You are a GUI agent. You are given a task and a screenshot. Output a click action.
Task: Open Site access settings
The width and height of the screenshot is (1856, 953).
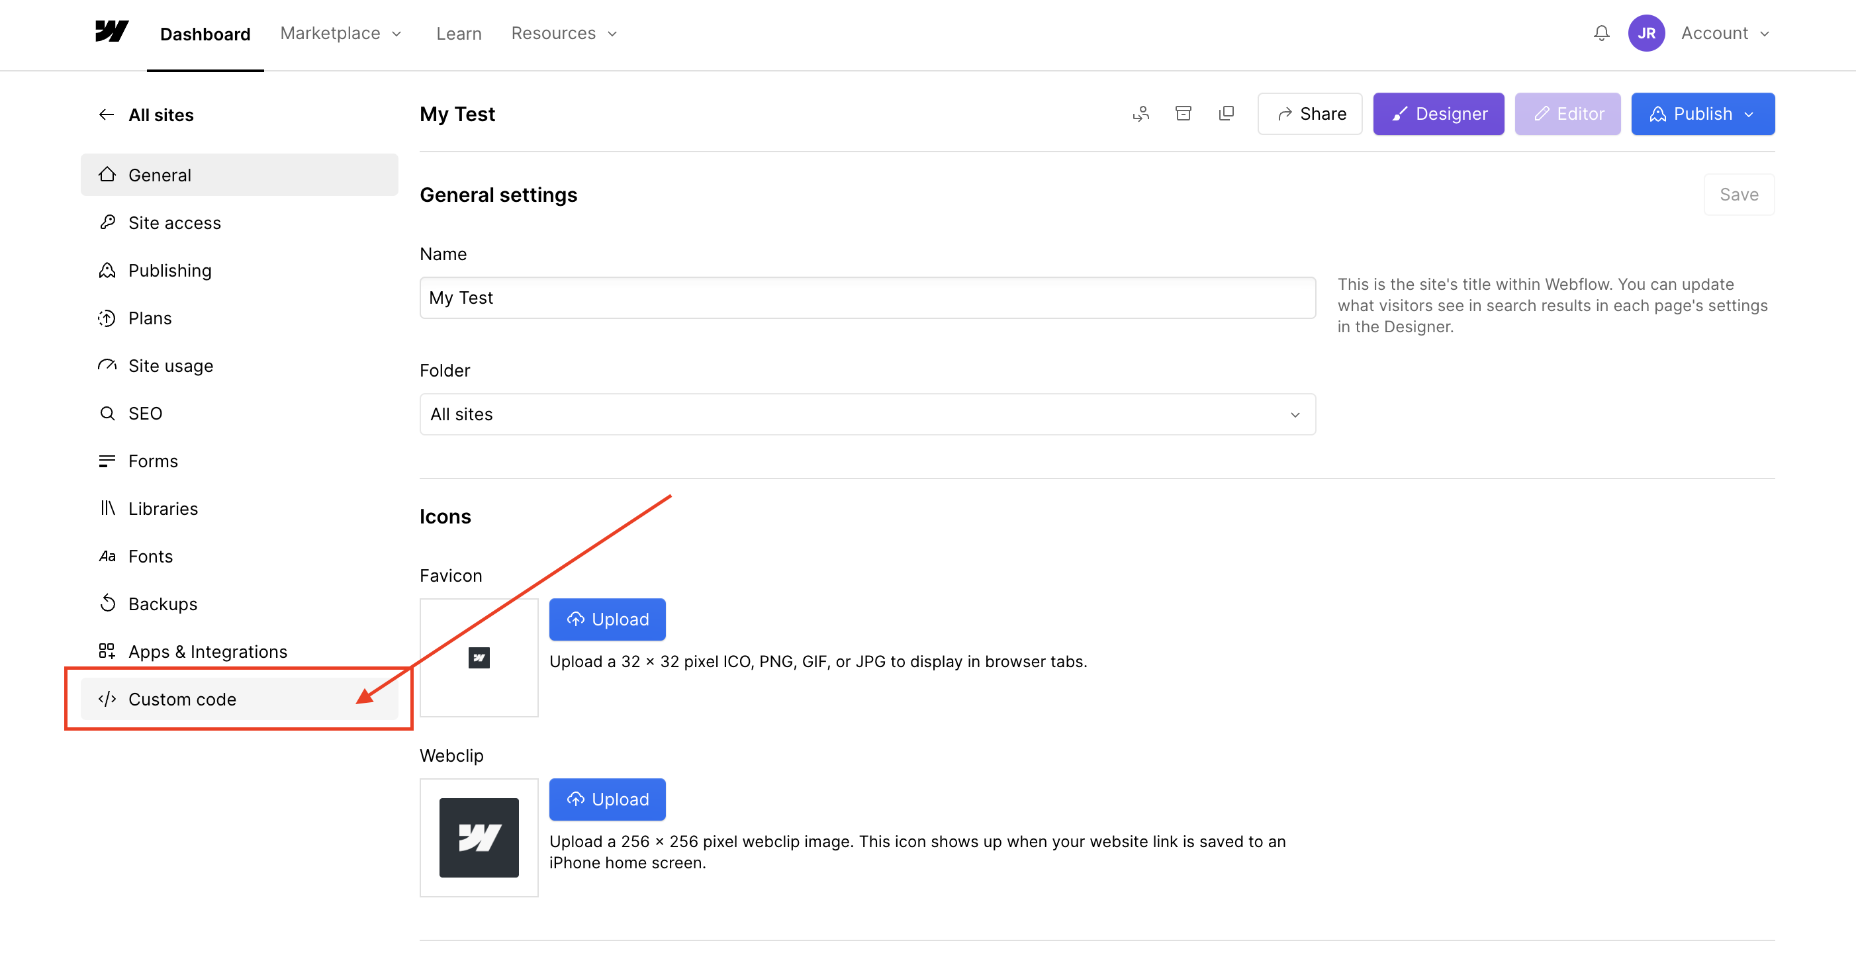click(x=174, y=222)
